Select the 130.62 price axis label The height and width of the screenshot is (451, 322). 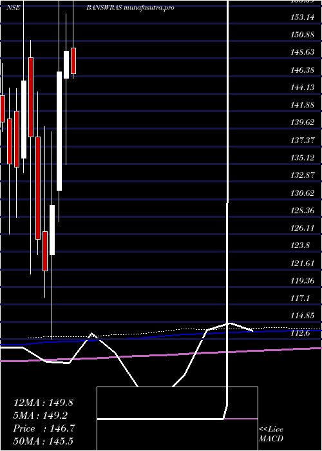[303, 193]
